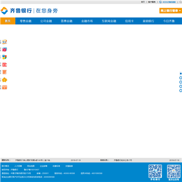Open the search magnifier icon
The height and width of the screenshot is (182, 182).
click(x=180, y=2)
